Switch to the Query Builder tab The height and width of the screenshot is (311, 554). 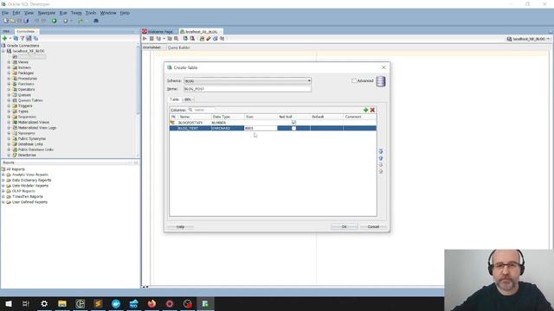(179, 48)
